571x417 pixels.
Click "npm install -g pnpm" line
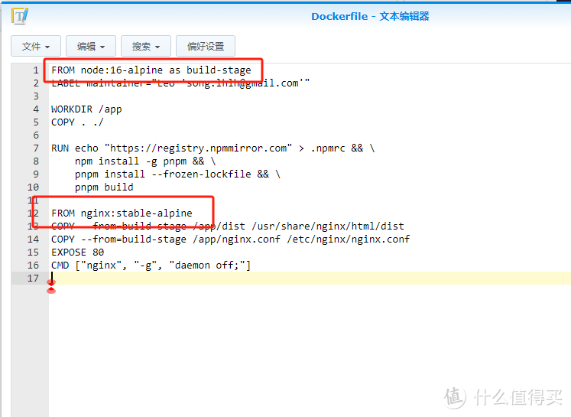click(145, 161)
